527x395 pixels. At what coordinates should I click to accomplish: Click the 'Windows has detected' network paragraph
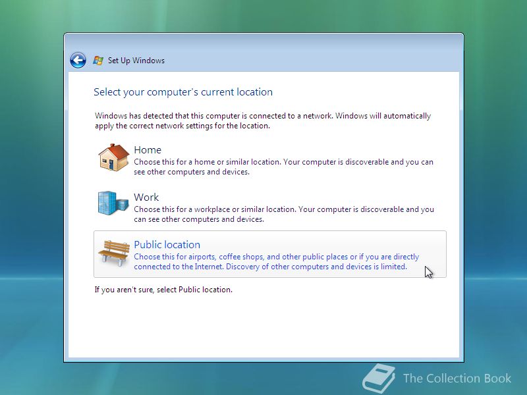pos(262,121)
